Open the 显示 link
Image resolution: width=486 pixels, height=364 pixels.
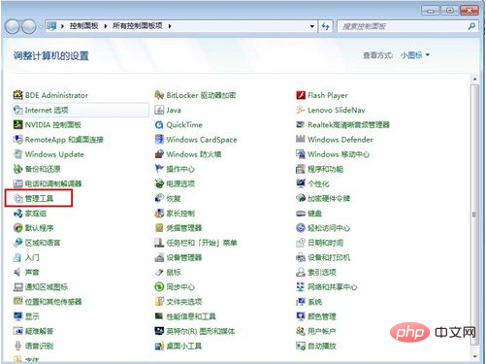(32, 316)
